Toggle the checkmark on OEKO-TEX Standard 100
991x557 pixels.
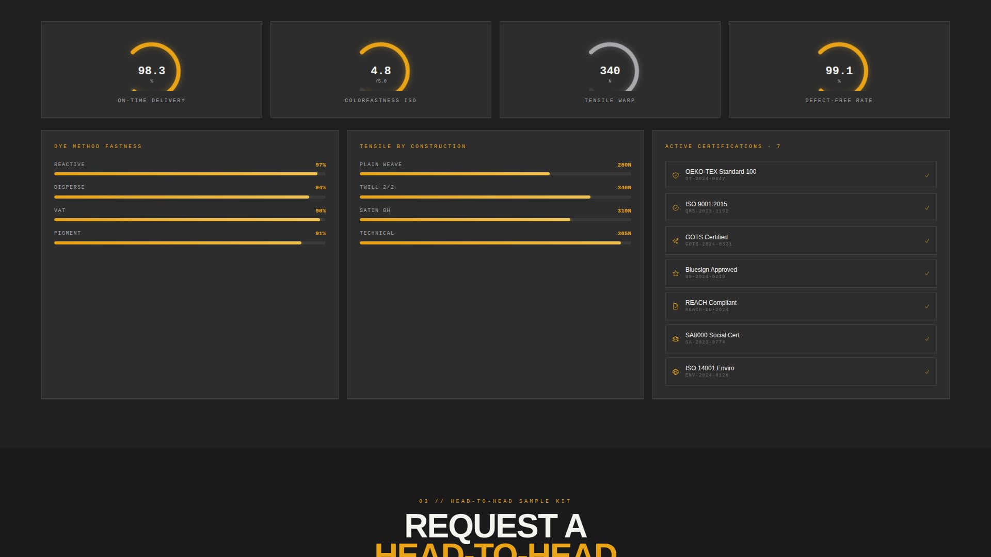[x=928, y=175]
